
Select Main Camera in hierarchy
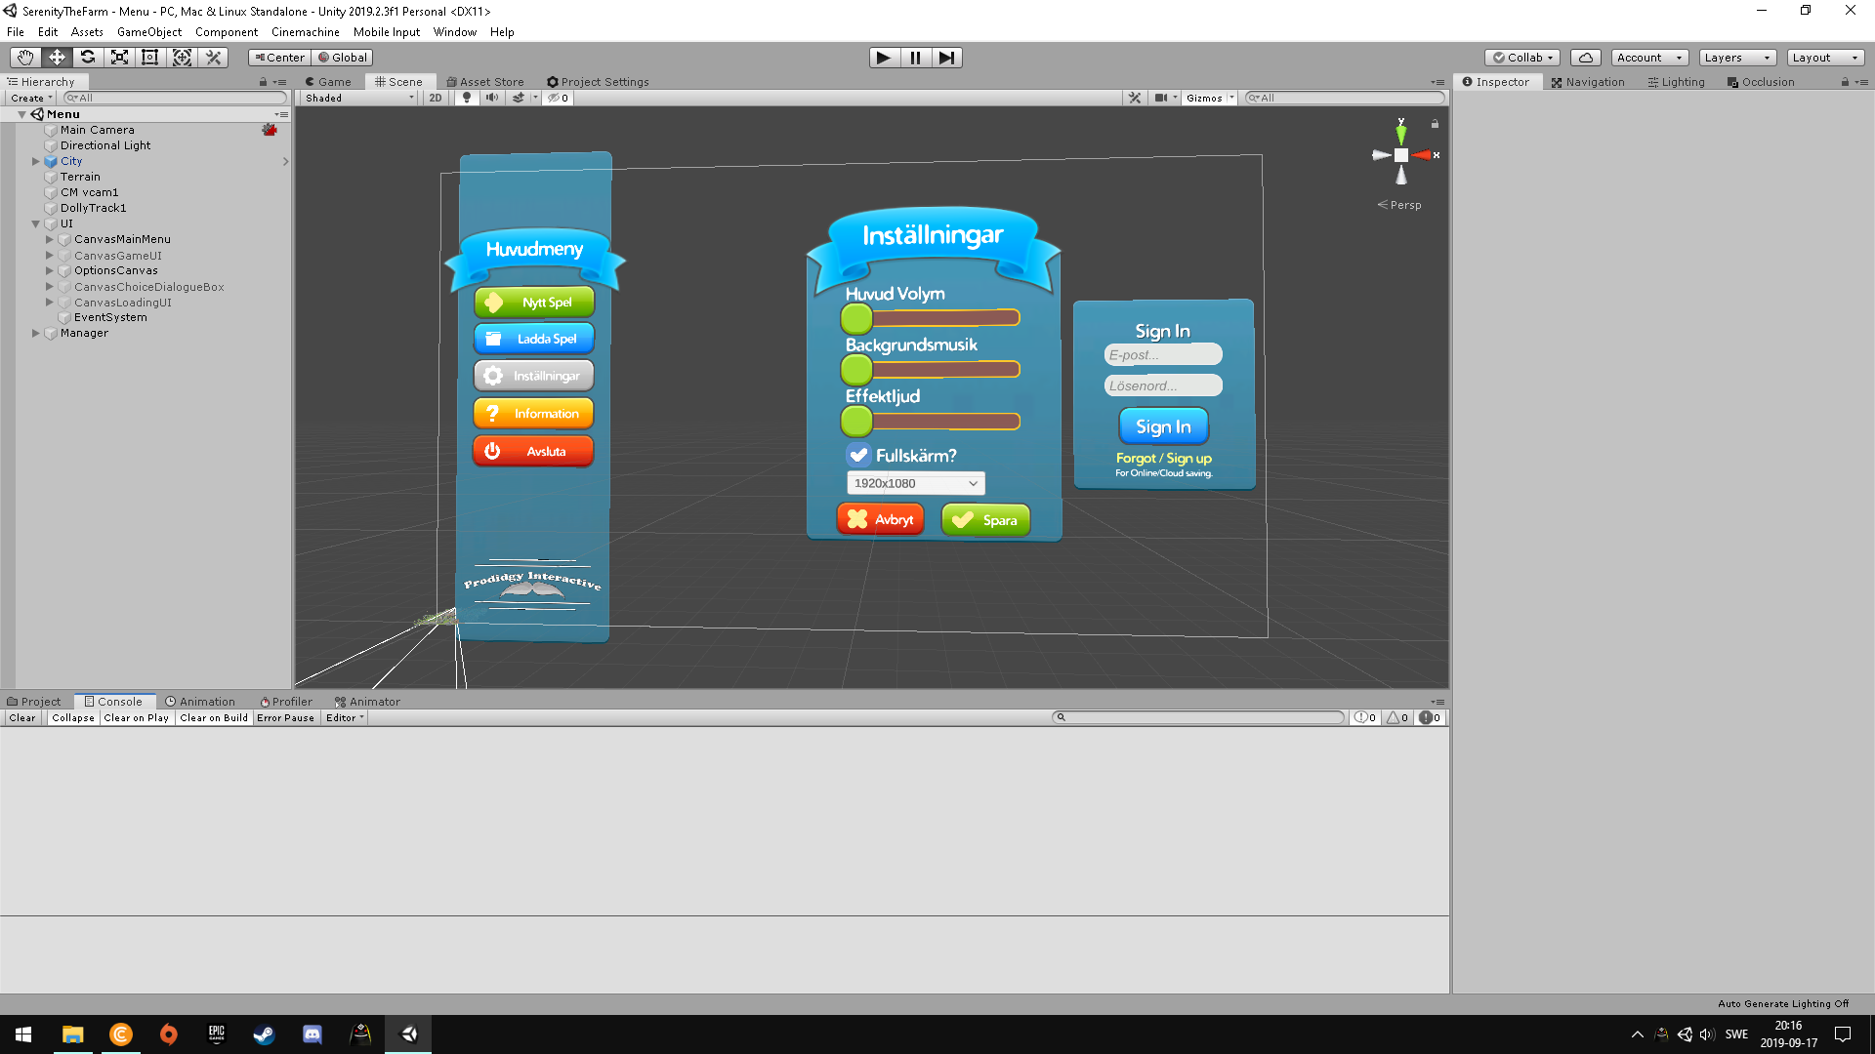(98, 130)
